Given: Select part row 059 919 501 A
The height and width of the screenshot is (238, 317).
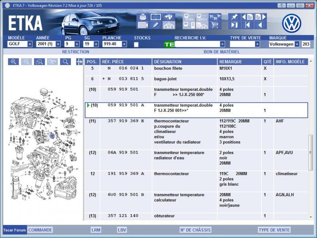Looking at the screenshot, I should [196, 110].
